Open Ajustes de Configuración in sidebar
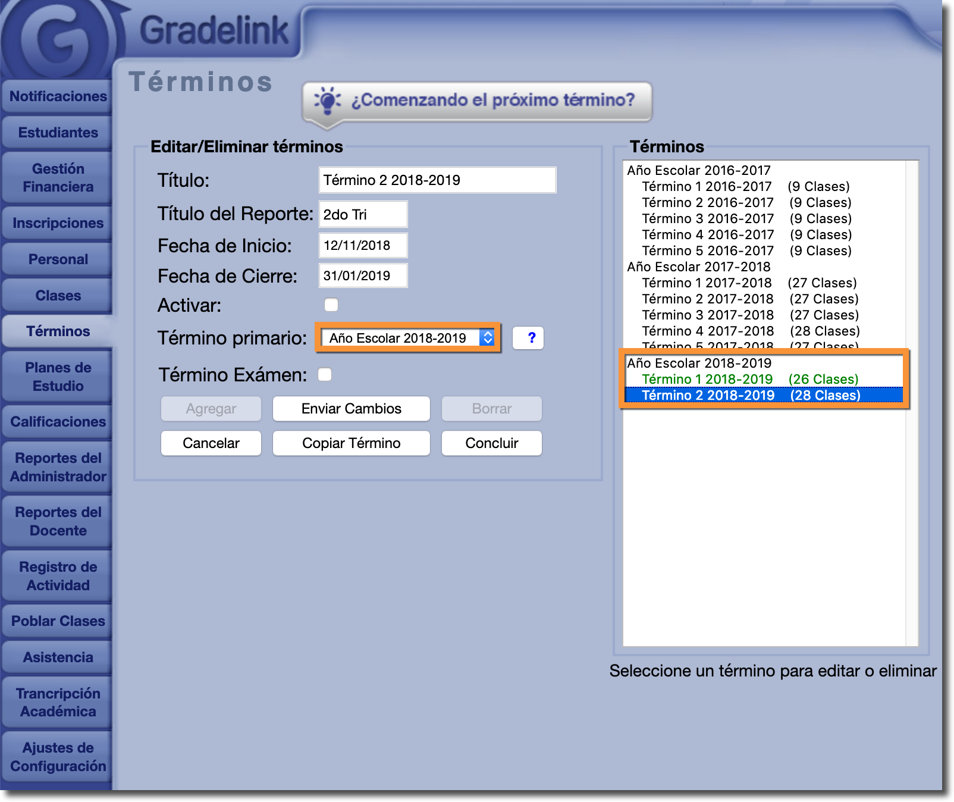The width and height of the screenshot is (954, 802). [x=58, y=757]
